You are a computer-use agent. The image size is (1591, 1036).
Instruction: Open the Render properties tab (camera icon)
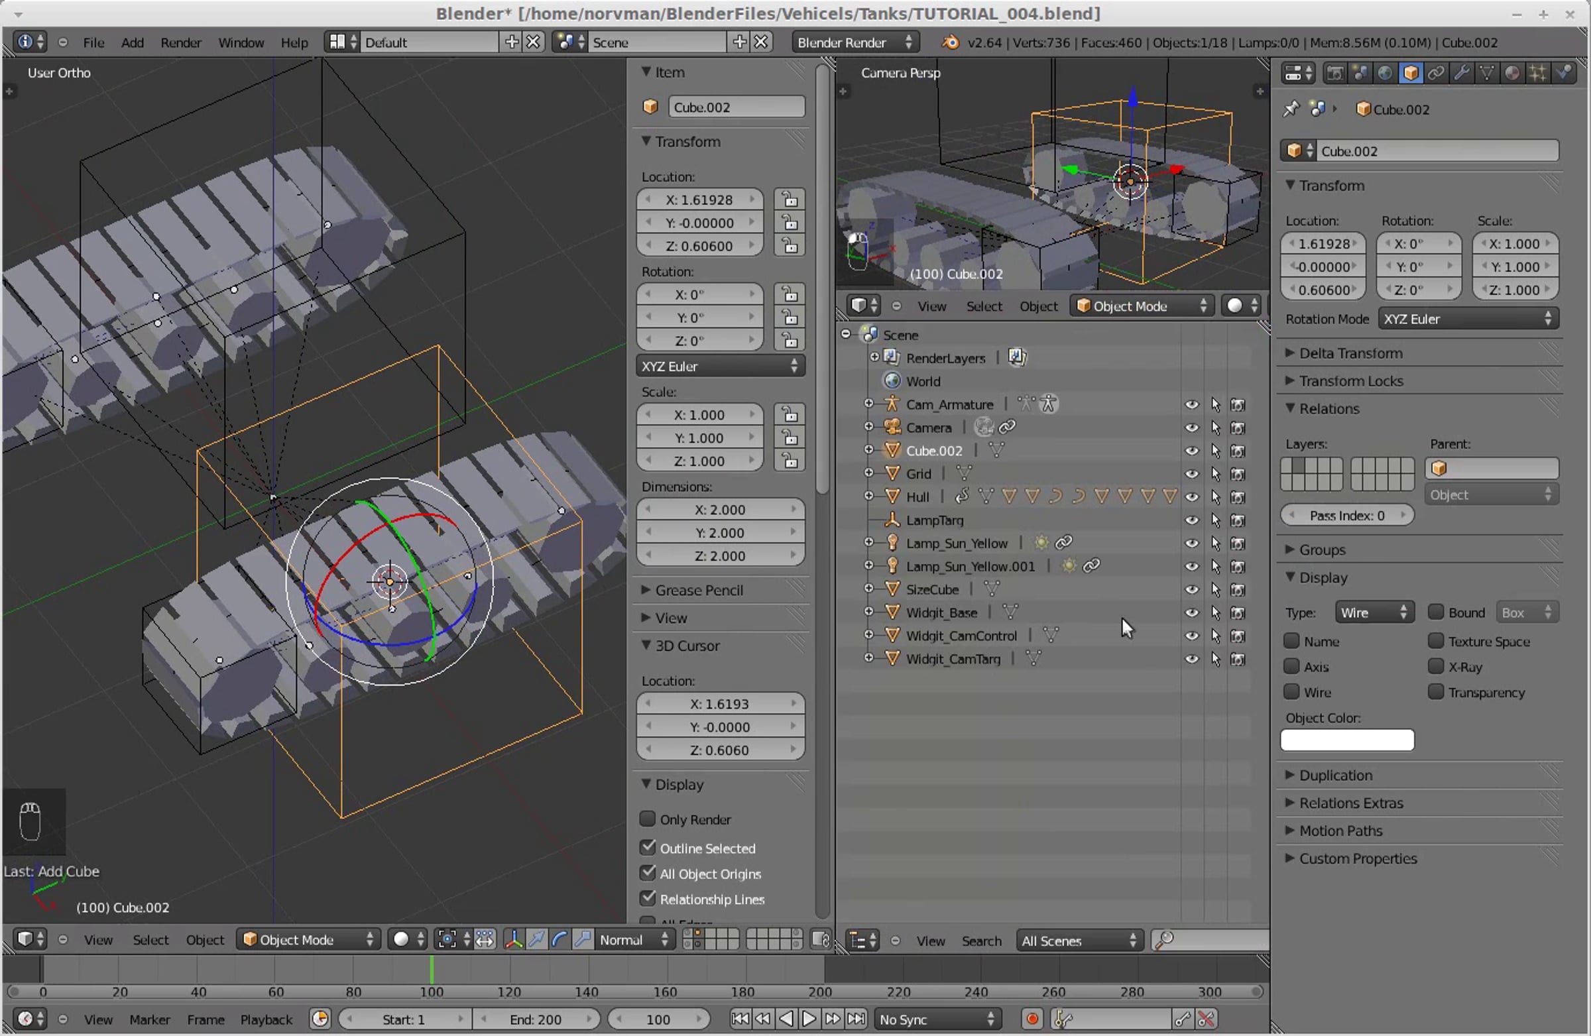click(x=1334, y=73)
